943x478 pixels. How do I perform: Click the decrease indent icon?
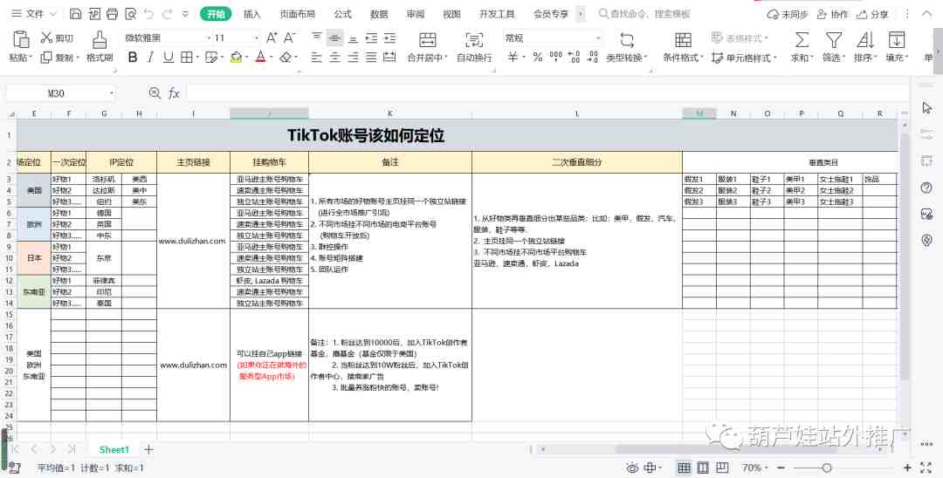click(371, 38)
